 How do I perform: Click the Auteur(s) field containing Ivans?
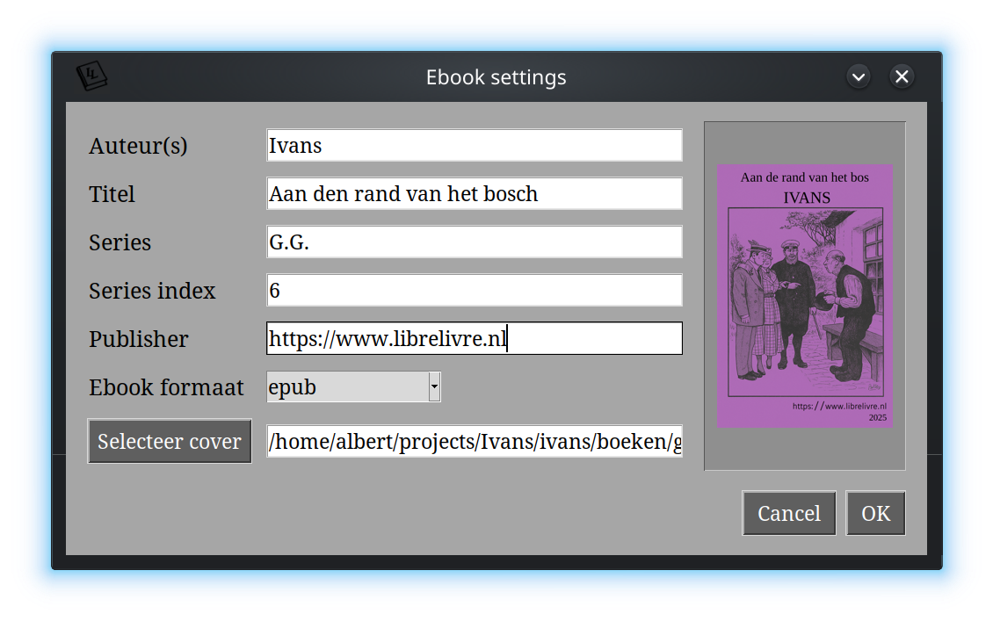[x=475, y=145]
